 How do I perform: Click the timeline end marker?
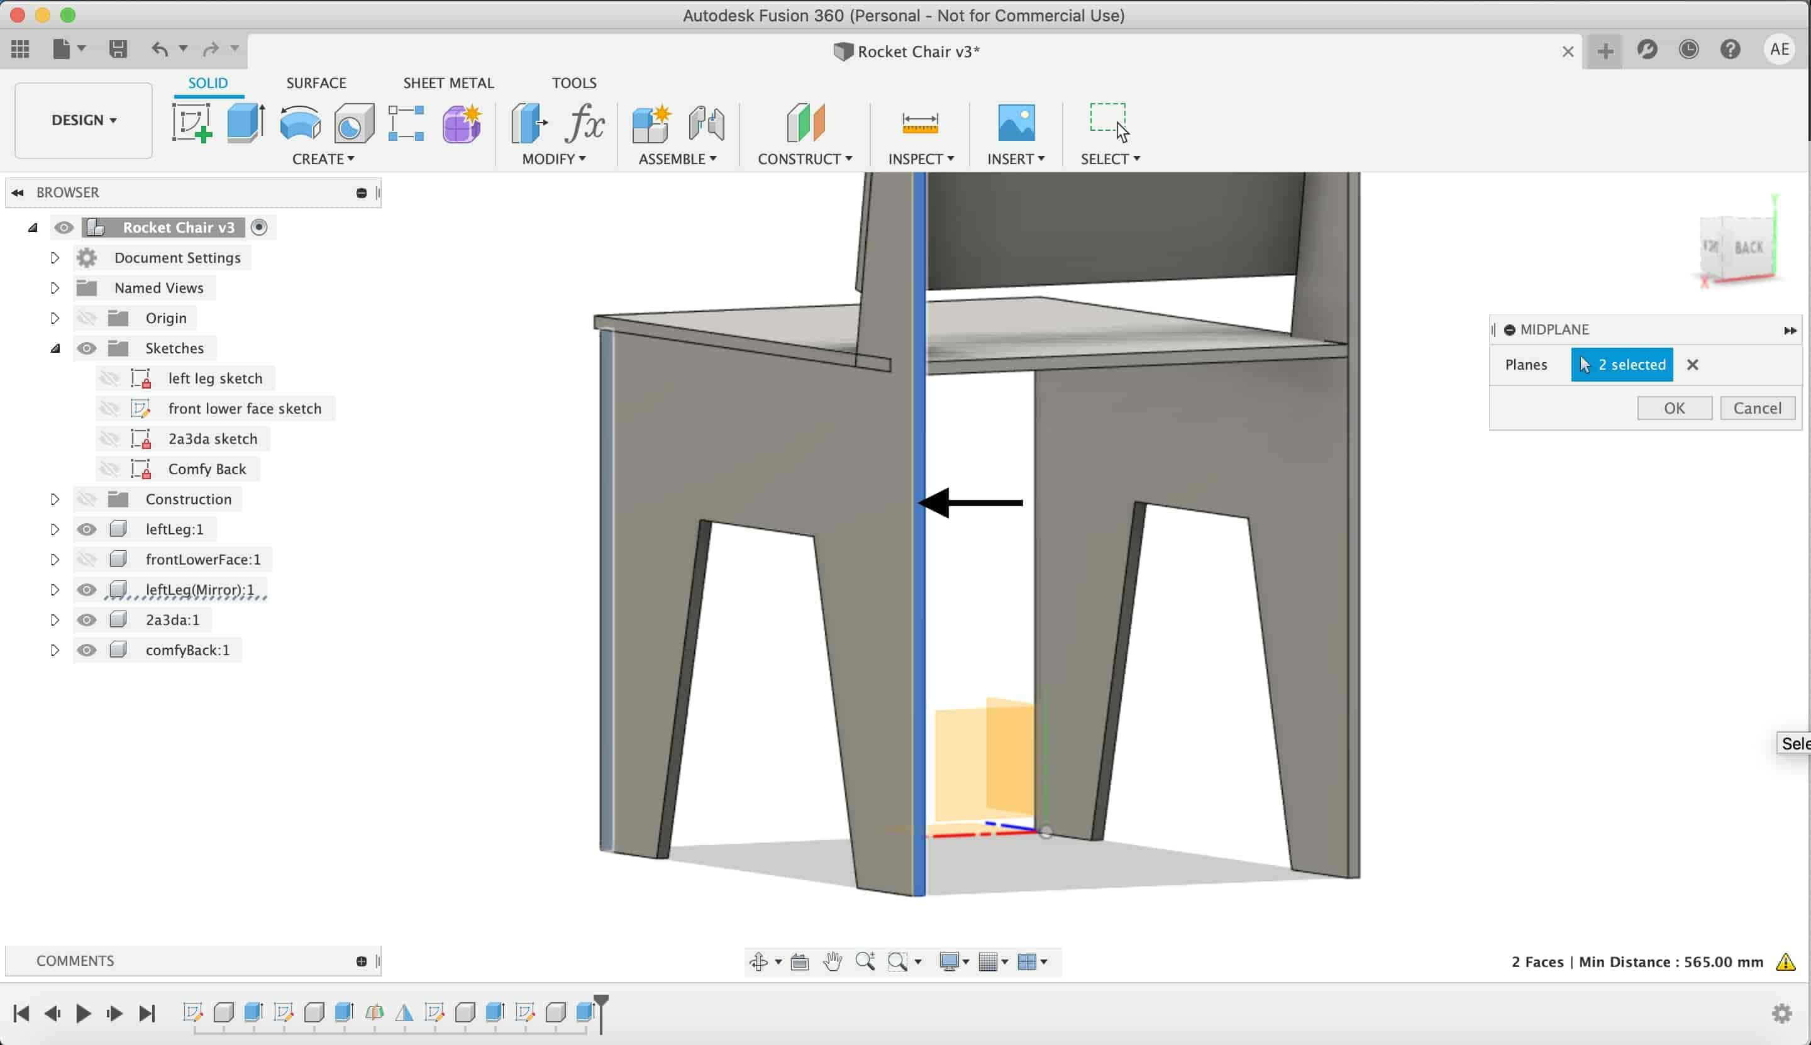pyautogui.click(x=601, y=1014)
